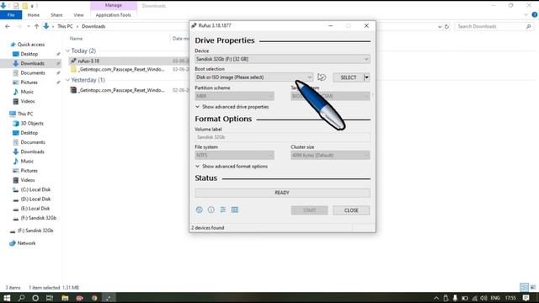Click the Volume label input field
This screenshot has height=303, width=539.
(282, 137)
